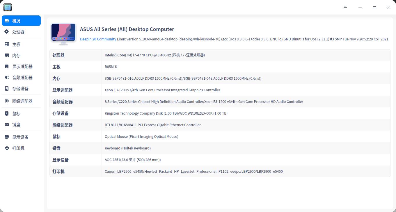Click the 网络适配器 network icon

click(7, 101)
